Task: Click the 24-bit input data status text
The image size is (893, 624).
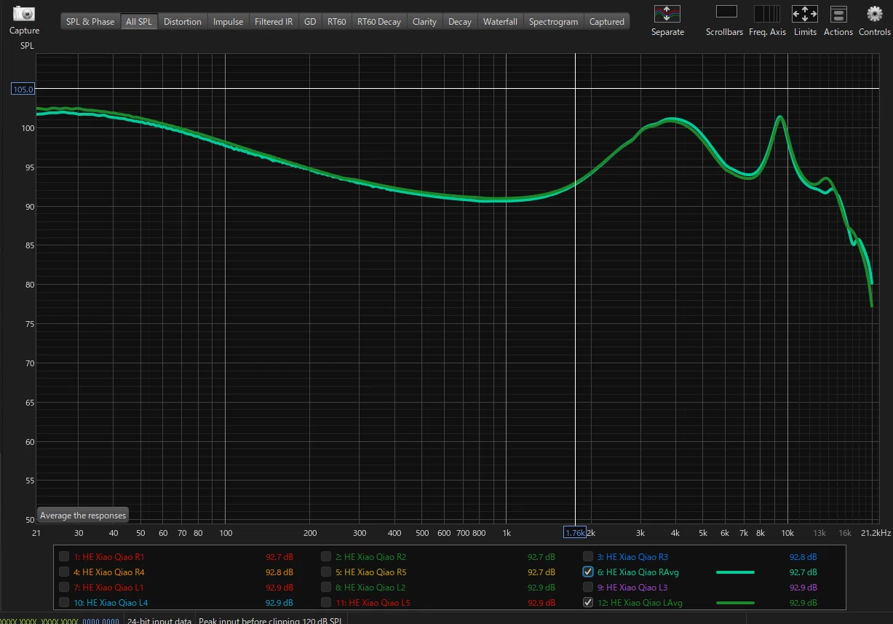Action: (159, 621)
